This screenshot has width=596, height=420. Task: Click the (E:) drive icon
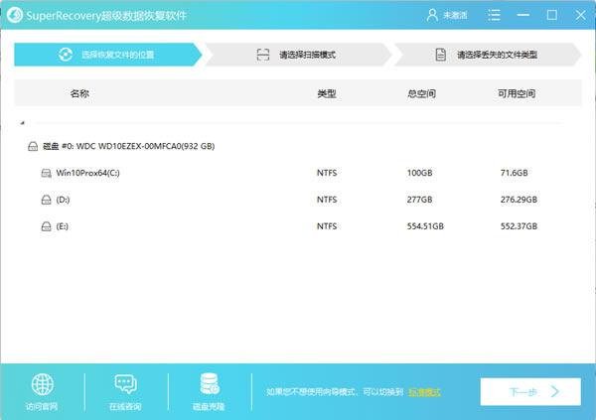tap(46, 226)
